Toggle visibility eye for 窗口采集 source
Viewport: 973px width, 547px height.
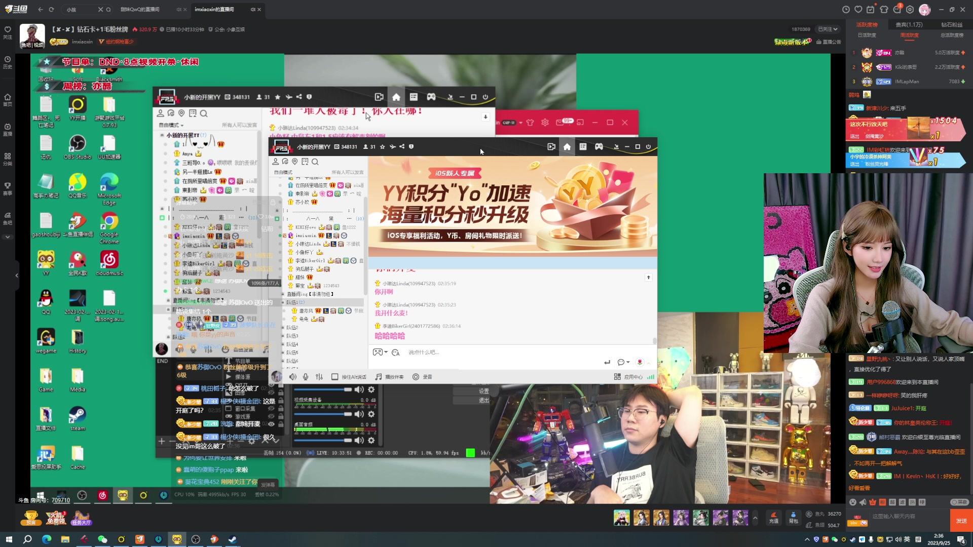click(x=272, y=409)
